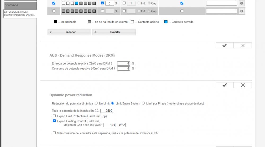Viewport: 265px width, 147px height.
Task: Open the W unit dropdown
Action: point(122,125)
